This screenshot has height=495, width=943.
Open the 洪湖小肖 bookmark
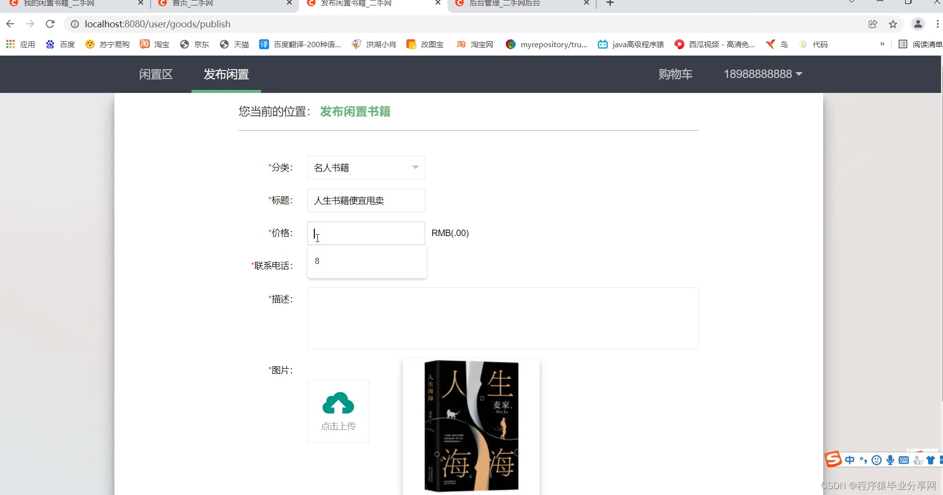[374, 44]
